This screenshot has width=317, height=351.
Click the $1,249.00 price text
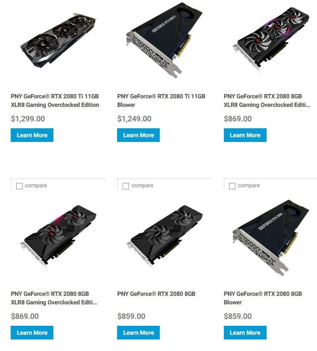click(x=134, y=119)
